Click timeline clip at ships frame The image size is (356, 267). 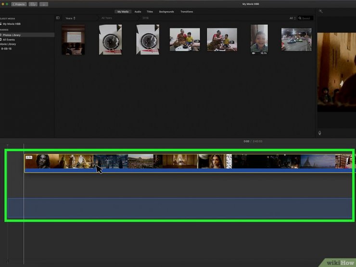(318, 161)
